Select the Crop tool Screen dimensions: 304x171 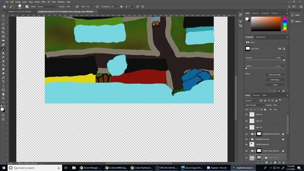3,32
